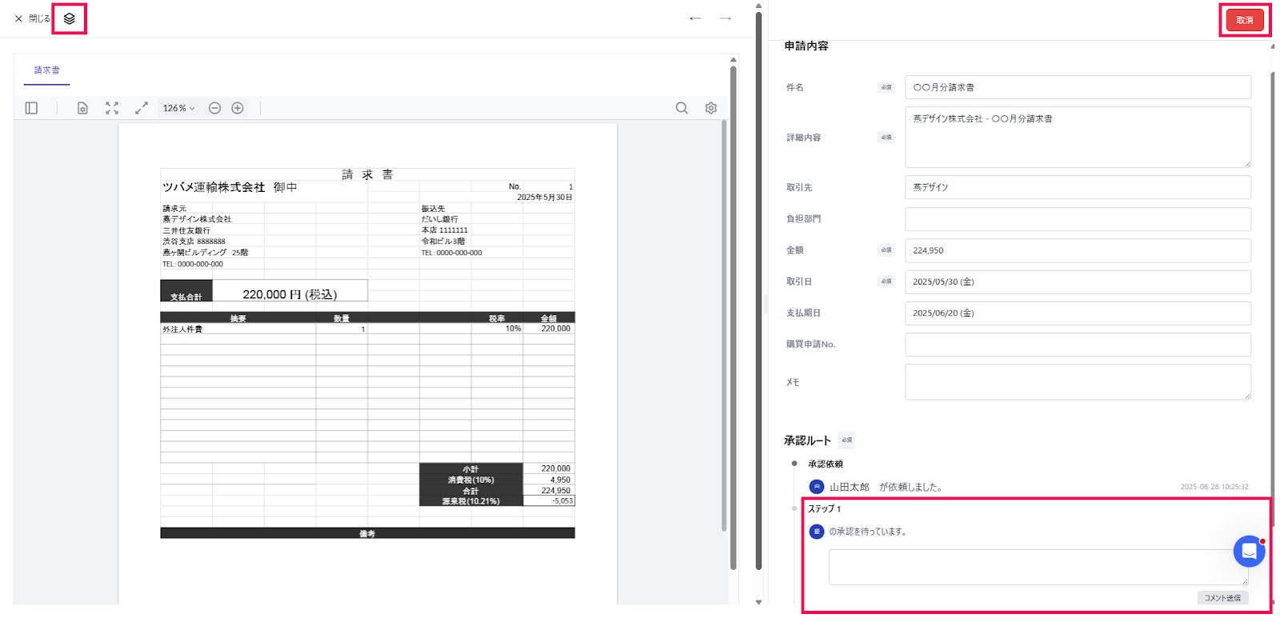Image resolution: width=1280 pixels, height=622 pixels.
Task: Click the layers stack icon beside 閉じる
Action: pos(70,18)
